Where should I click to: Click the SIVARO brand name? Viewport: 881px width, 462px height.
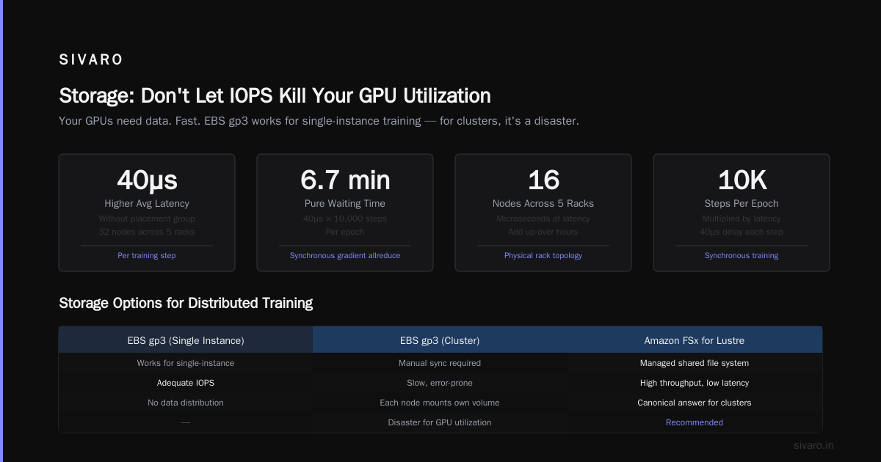(91, 60)
